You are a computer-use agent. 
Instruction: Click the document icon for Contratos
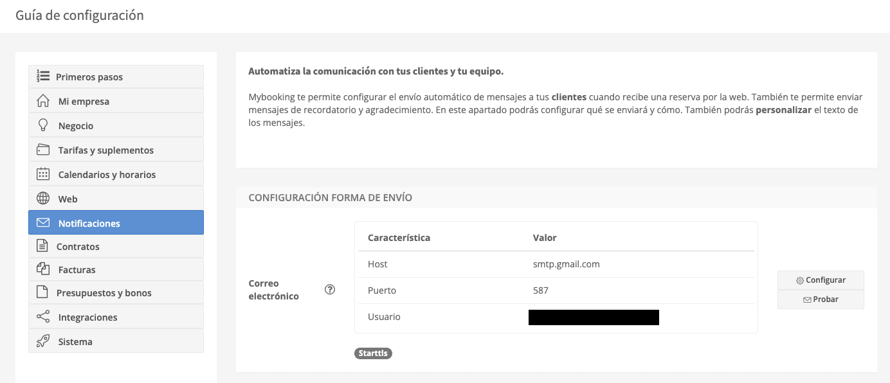click(42, 246)
